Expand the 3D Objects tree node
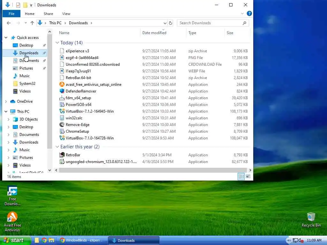The image size is (327, 245). 9,119
